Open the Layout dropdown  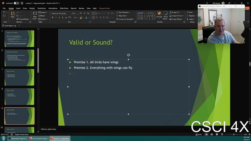click(43, 12)
